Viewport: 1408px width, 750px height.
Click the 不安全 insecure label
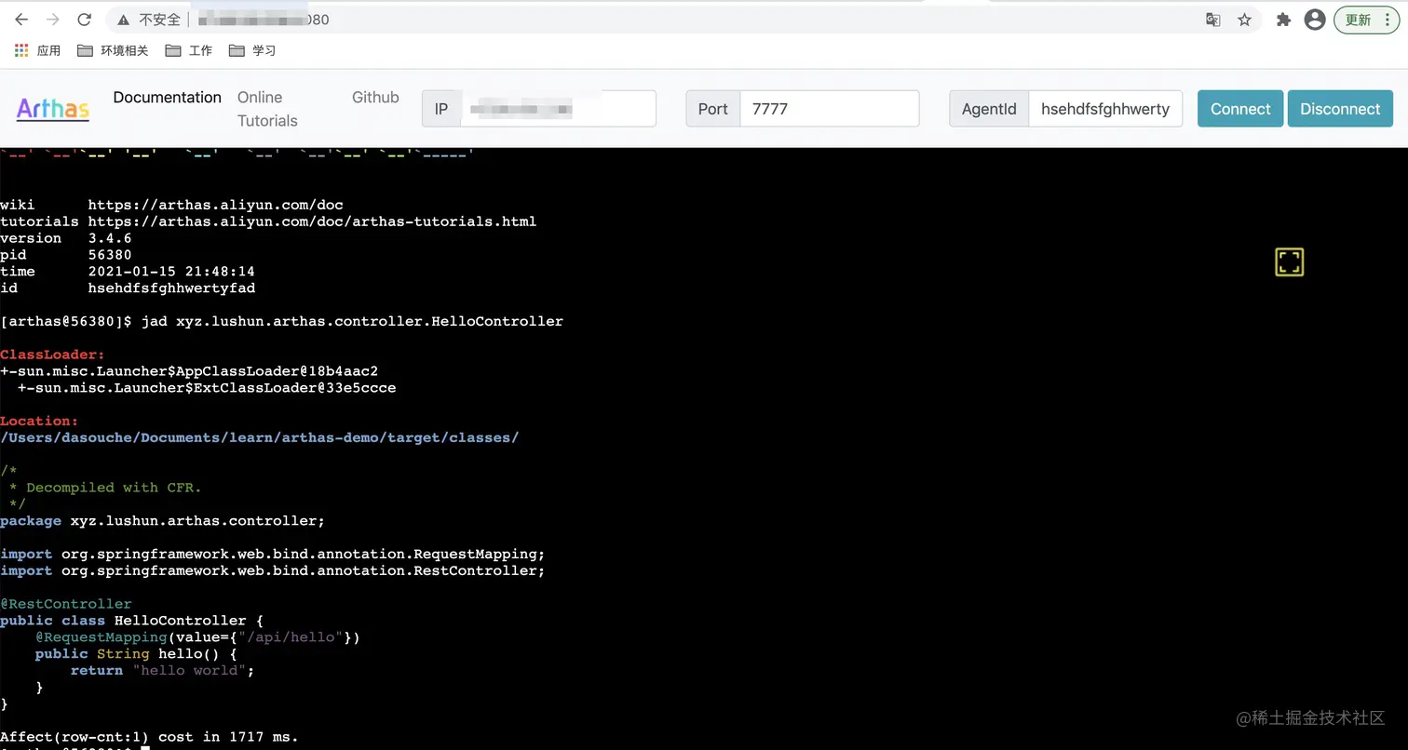(x=159, y=20)
